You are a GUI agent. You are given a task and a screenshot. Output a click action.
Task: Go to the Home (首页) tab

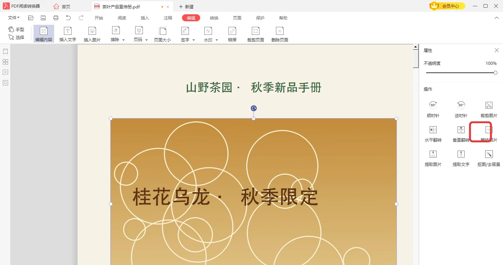62,7
